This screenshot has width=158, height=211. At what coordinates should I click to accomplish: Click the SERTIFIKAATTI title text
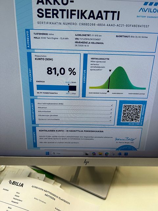[78, 15]
